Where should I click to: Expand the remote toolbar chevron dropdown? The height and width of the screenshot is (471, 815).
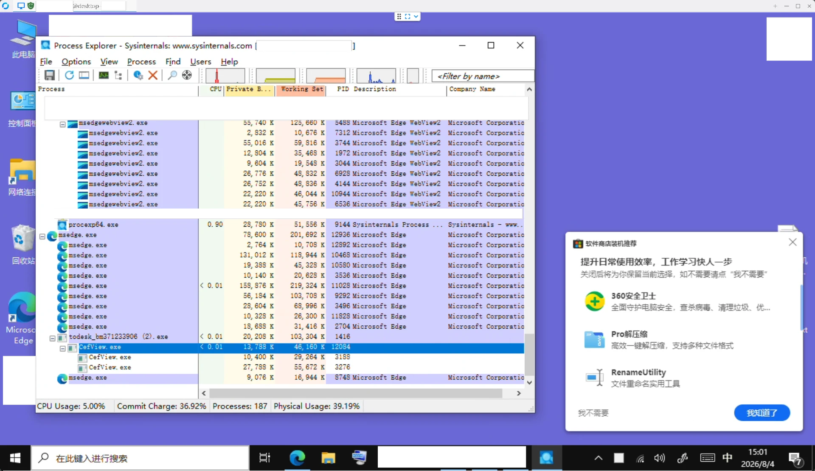[416, 17]
